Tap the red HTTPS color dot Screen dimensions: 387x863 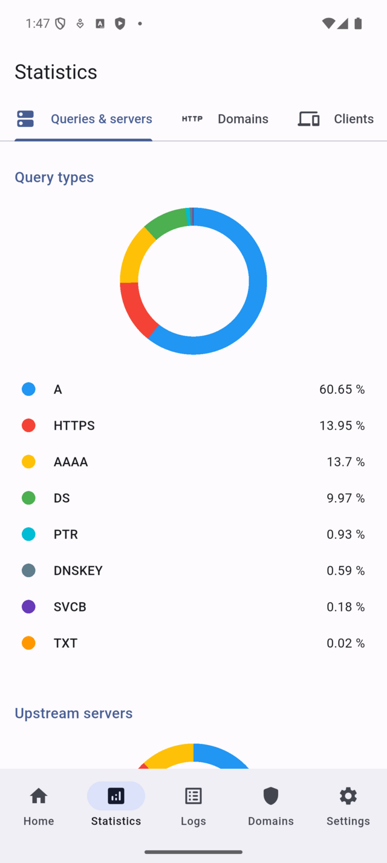[28, 425]
